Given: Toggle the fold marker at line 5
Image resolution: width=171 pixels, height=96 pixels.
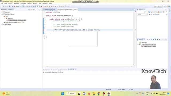Looking at the screenshot, I should tap(46, 19).
